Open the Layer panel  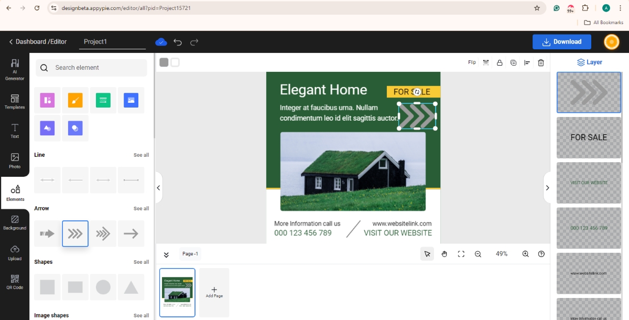pos(589,62)
